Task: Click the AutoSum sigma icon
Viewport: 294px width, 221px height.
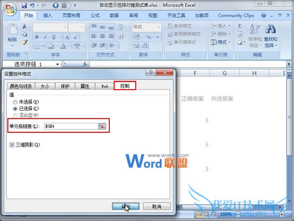Action: pyautogui.click(x=240, y=26)
